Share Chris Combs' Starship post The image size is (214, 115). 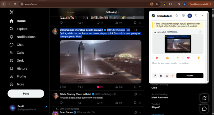[140, 87]
